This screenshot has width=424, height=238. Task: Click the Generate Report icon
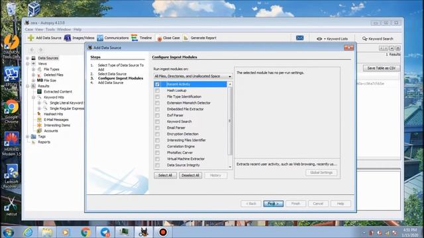[x=185, y=38]
